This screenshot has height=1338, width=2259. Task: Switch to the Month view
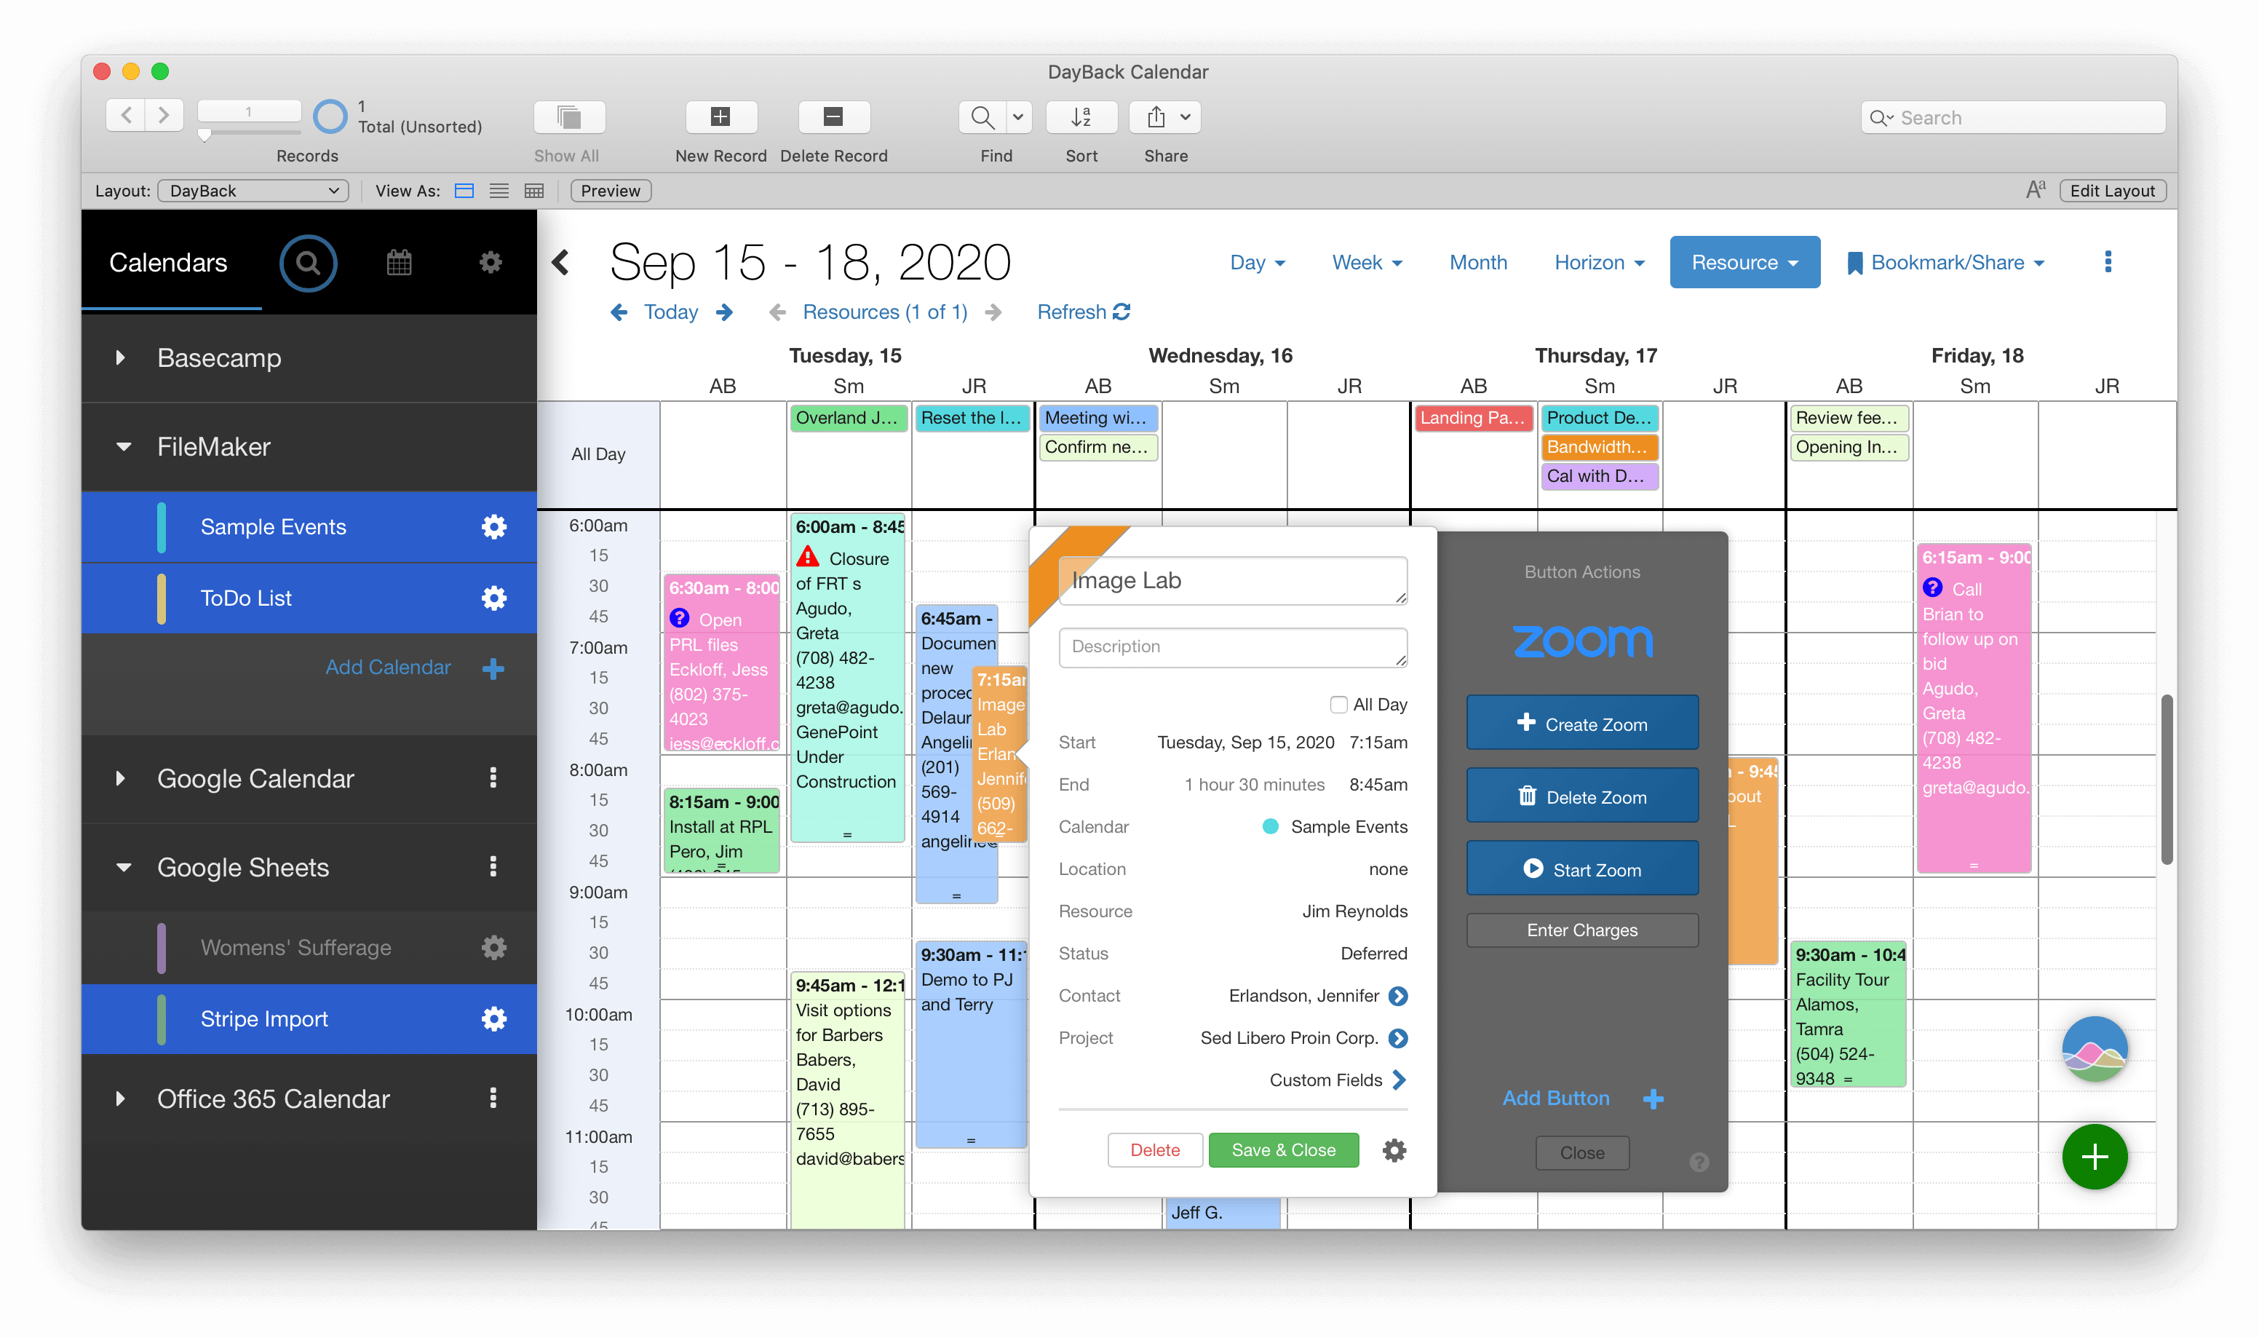point(1478,262)
